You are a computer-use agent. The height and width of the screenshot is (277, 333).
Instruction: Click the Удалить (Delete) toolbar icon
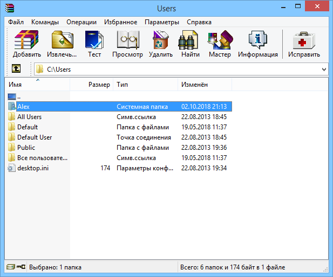pos(161,44)
